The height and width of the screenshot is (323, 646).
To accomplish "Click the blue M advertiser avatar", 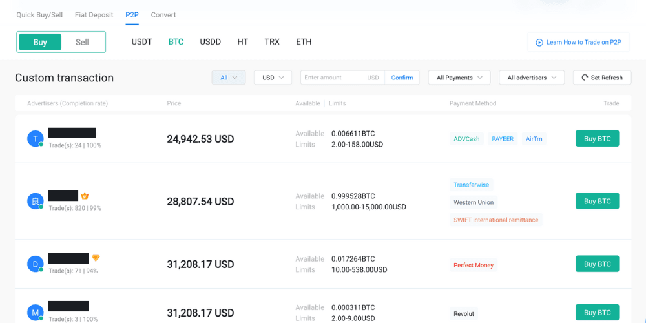I will 35,313.
